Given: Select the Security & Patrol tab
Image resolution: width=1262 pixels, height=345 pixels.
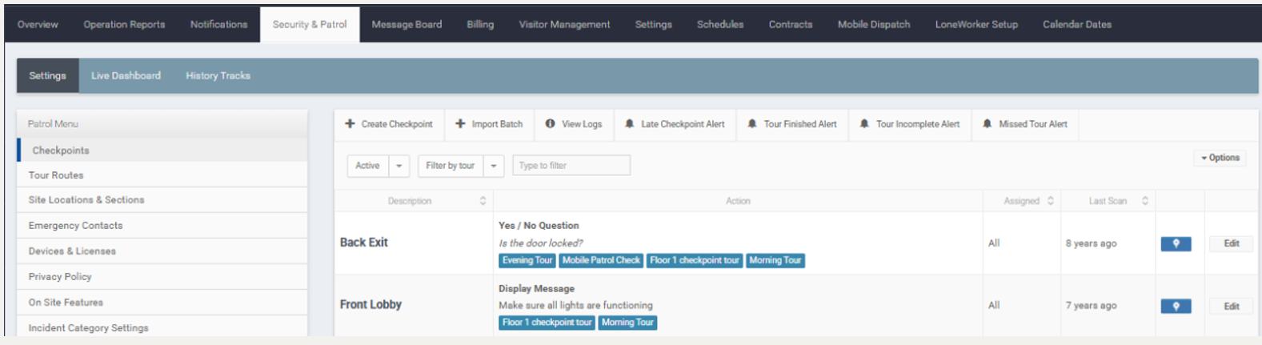Looking at the screenshot, I should [310, 25].
